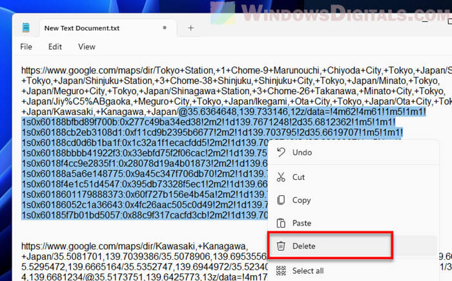The width and height of the screenshot is (452, 281).
Task: Open the Edit menu
Action: 55,46
